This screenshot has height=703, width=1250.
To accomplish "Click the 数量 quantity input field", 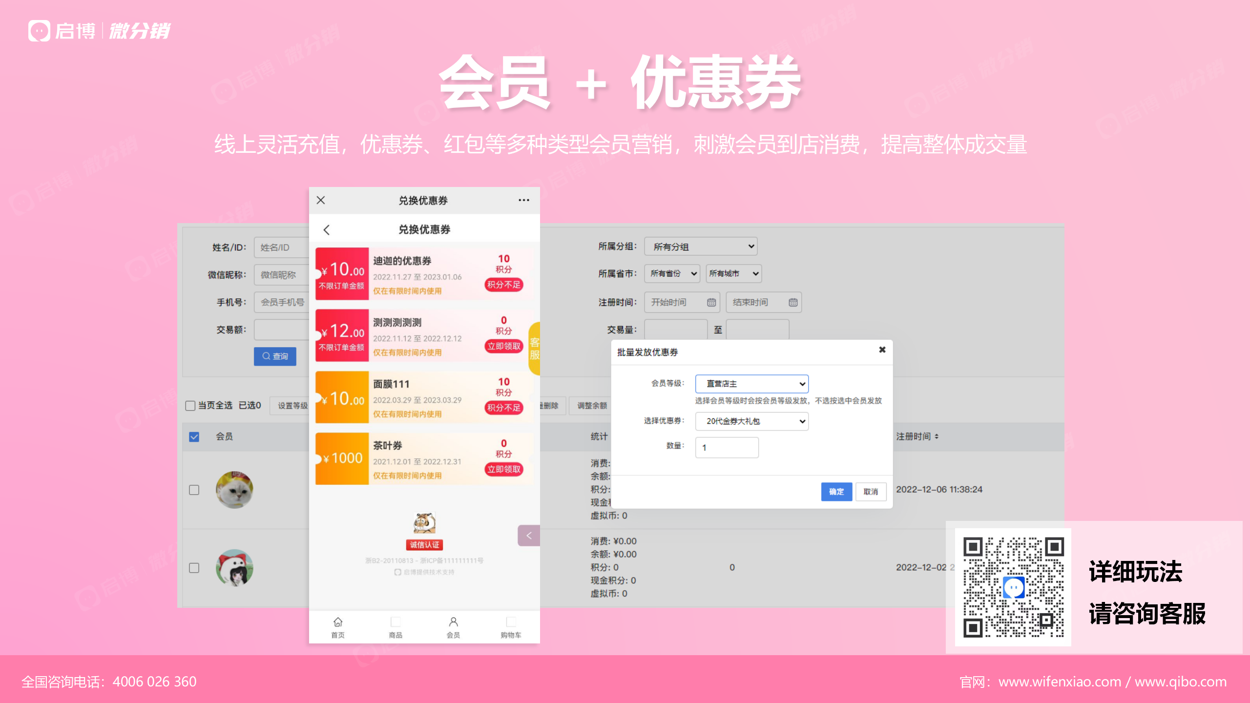I will 727,448.
